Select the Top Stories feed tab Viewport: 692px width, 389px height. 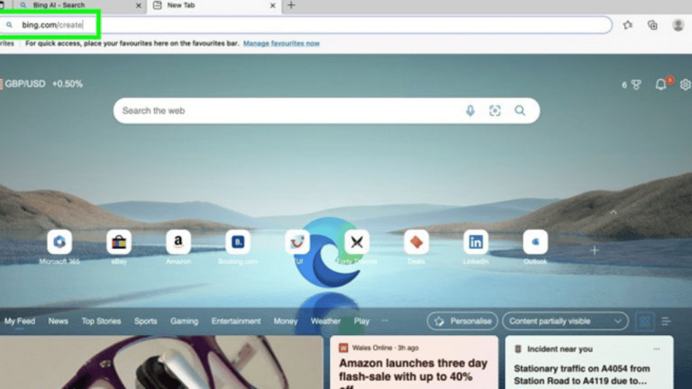point(101,321)
